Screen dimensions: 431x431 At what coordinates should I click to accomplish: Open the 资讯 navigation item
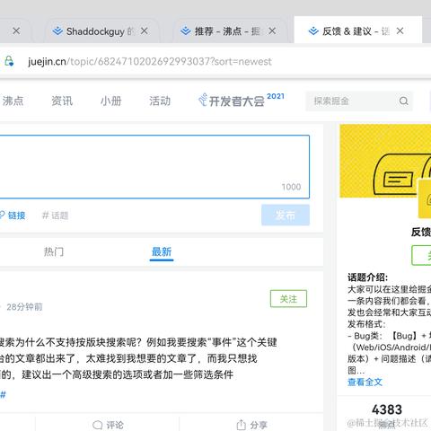click(x=62, y=101)
